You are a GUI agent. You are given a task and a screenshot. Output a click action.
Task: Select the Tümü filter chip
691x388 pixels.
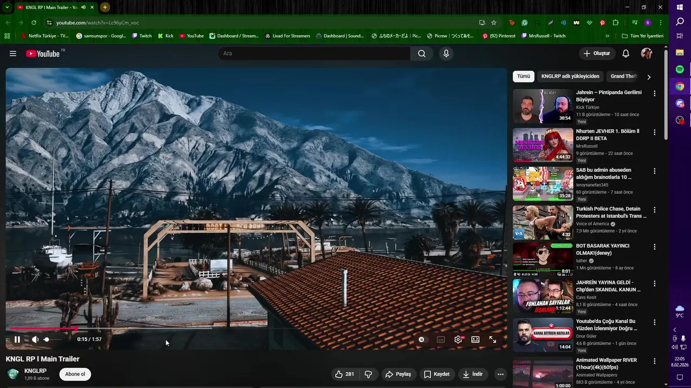[524, 76]
